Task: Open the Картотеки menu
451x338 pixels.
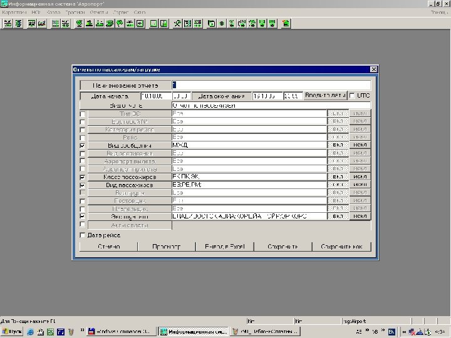Action: (x=14, y=12)
